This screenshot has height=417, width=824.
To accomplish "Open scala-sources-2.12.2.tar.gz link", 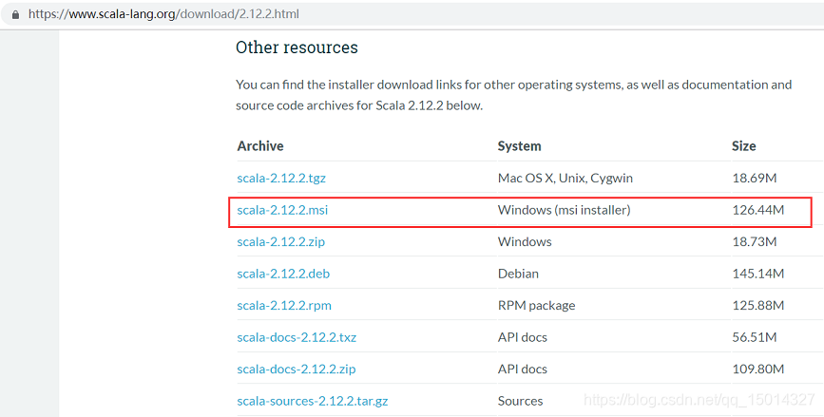I will [x=312, y=401].
